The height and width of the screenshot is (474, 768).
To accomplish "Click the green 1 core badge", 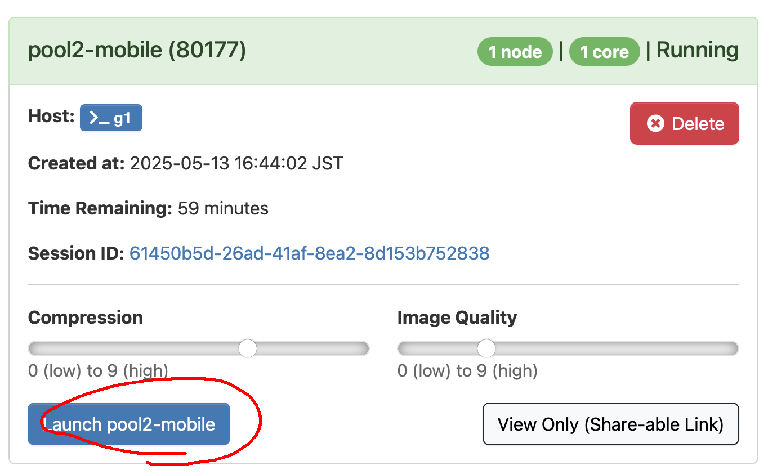I will click(604, 52).
